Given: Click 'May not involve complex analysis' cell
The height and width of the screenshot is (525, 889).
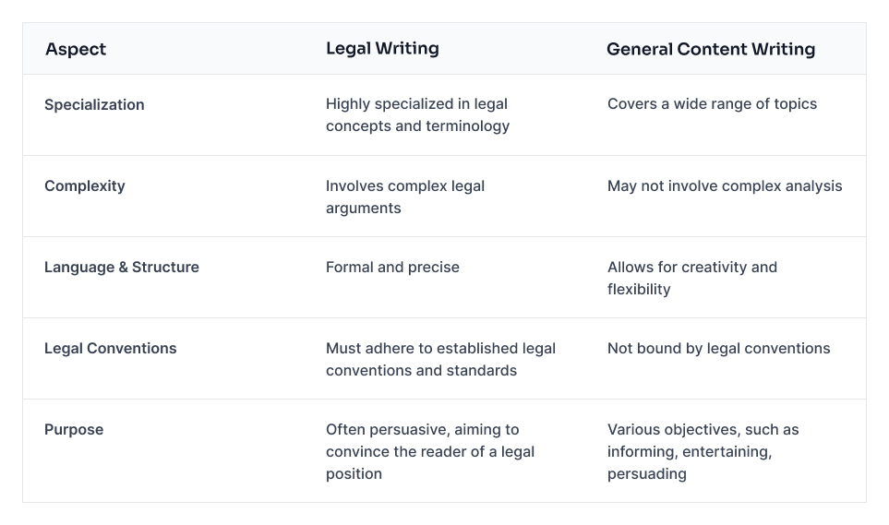Looking at the screenshot, I should tap(725, 185).
